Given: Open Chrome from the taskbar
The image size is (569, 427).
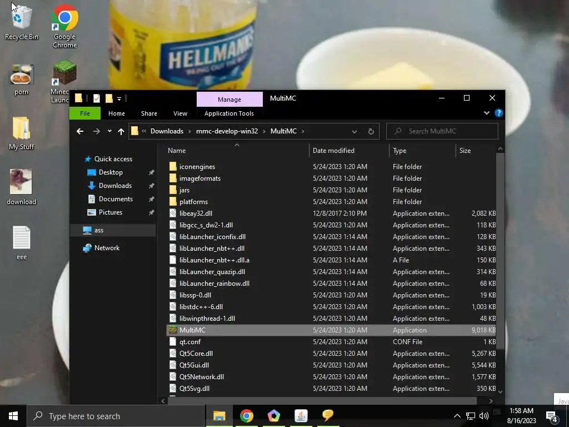Looking at the screenshot, I should (x=246, y=416).
